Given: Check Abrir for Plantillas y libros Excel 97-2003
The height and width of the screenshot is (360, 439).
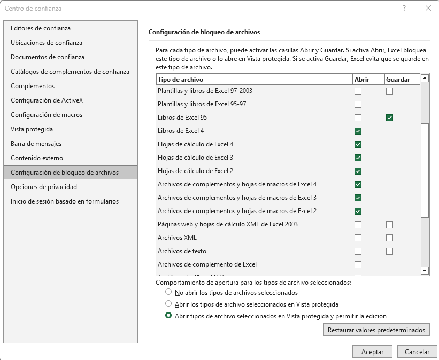Looking at the screenshot, I should [x=358, y=91].
